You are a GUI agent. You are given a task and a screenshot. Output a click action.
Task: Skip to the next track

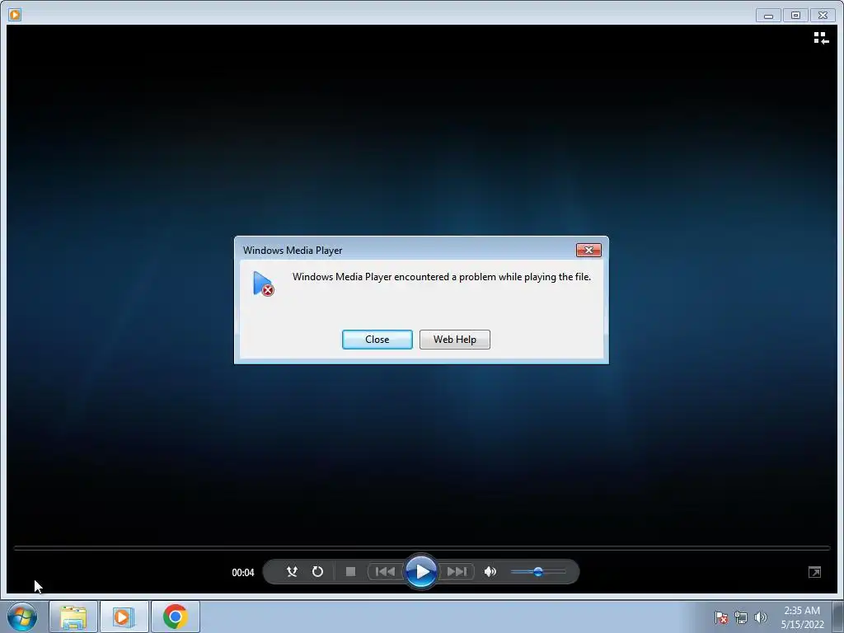coord(457,572)
